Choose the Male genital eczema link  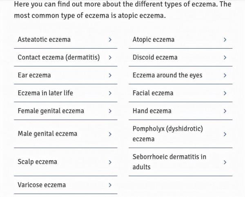click(x=47, y=134)
